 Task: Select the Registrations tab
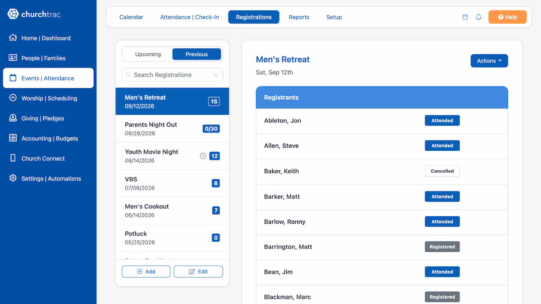click(x=254, y=17)
